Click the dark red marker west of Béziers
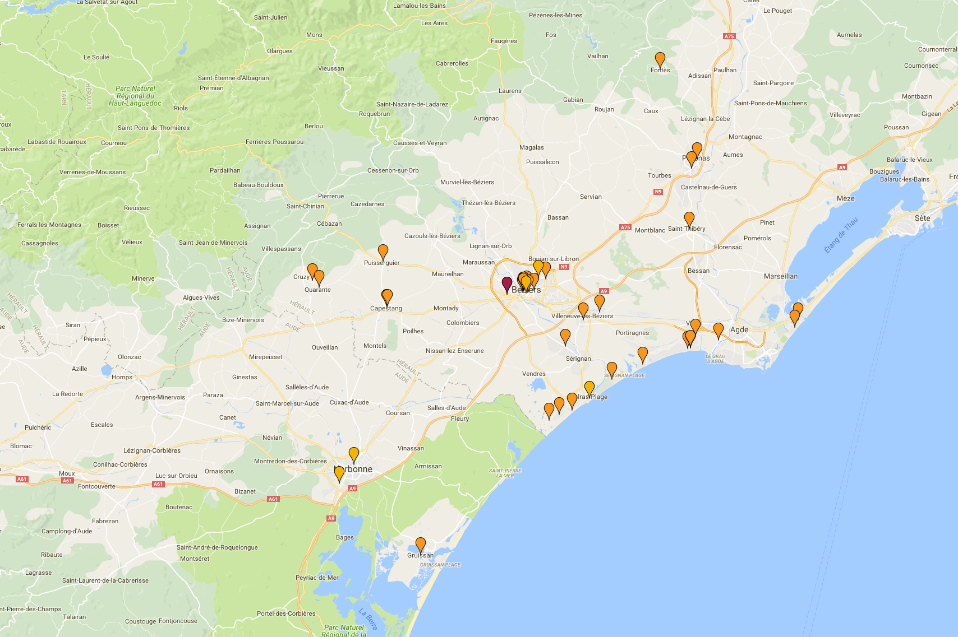This screenshot has height=637, width=958. [506, 284]
